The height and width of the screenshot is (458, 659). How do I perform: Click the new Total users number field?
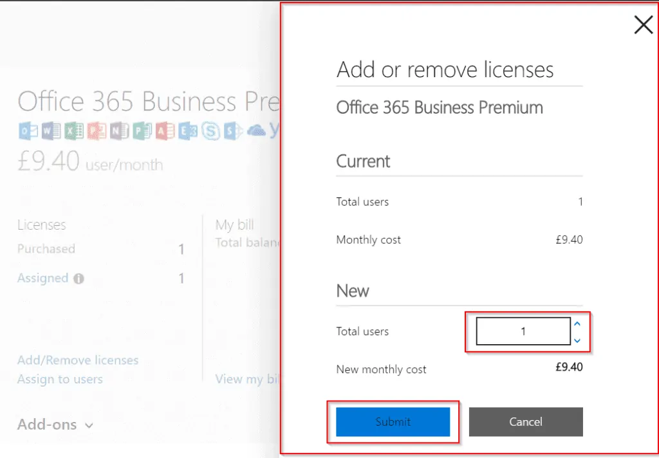[523, 331]
